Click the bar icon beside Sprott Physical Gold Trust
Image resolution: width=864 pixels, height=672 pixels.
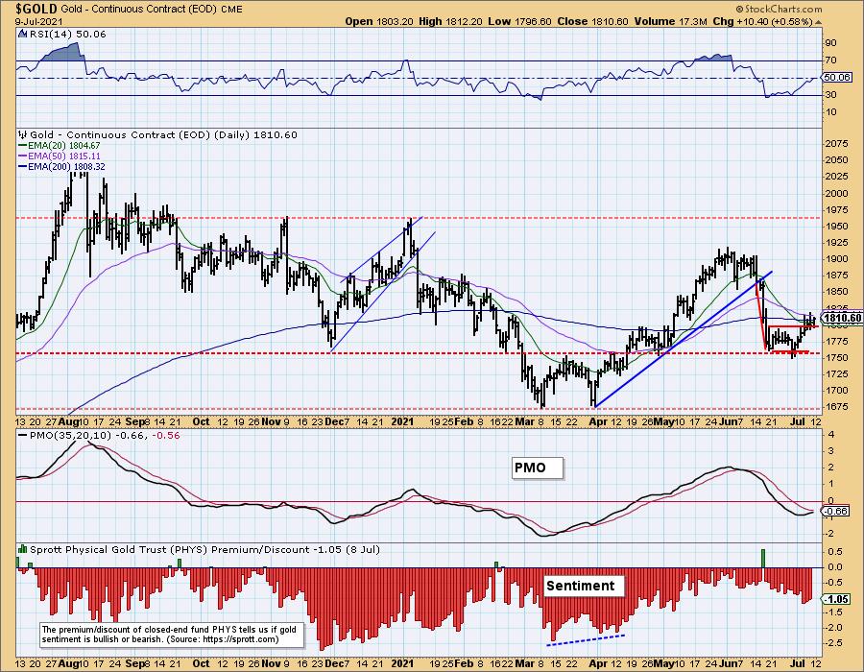[23, 549]
